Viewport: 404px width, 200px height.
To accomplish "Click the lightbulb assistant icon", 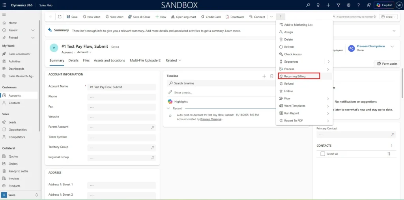I will tap(318, 5).
